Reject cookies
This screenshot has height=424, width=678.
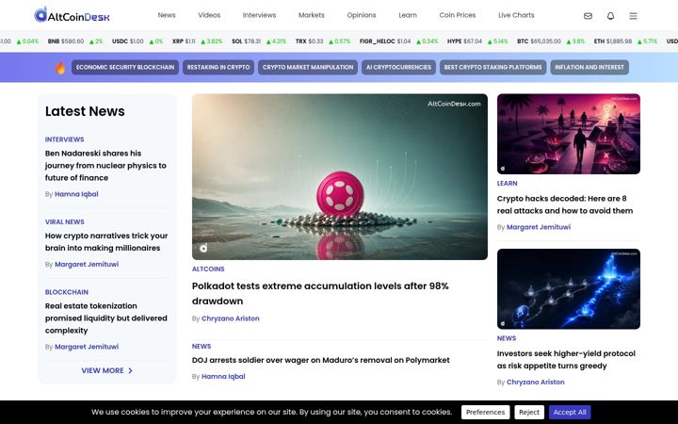coord(529,413)
